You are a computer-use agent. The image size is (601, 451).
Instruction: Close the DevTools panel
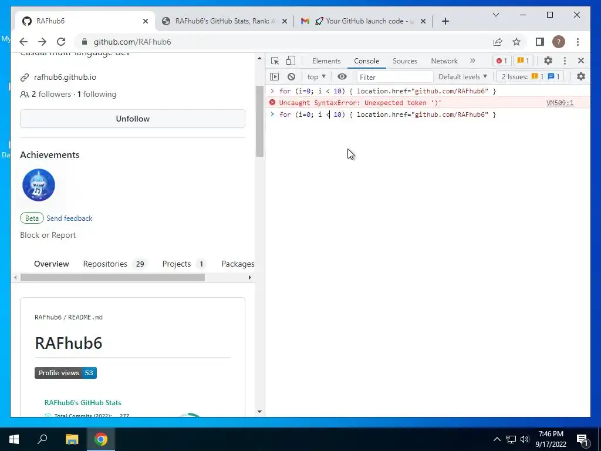click(x=581, y=60)
